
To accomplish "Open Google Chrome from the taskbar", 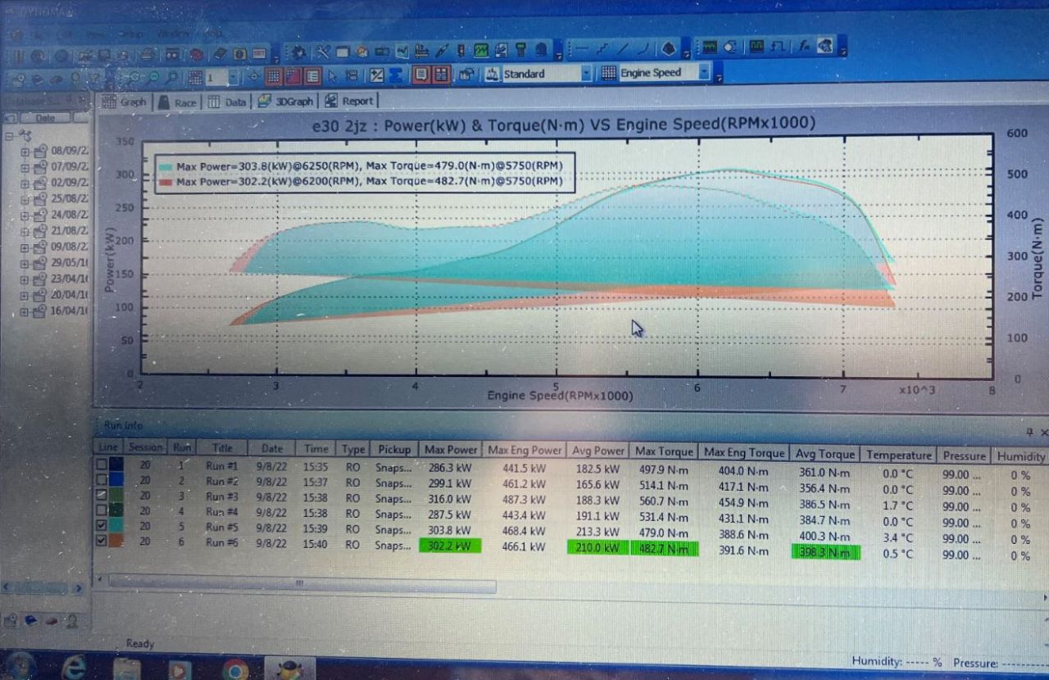I will (234, 669).
